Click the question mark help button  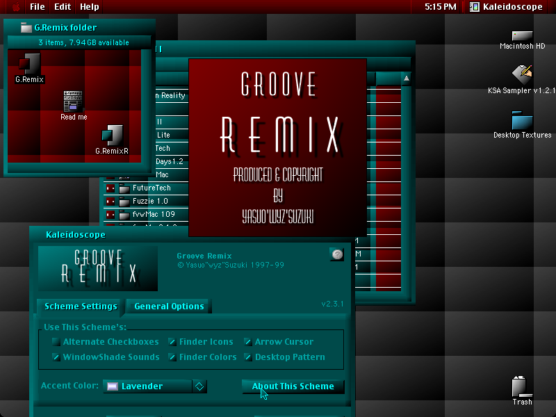click(337, 254)
